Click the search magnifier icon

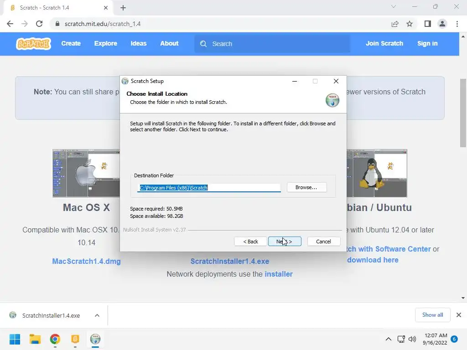[203, 44]
